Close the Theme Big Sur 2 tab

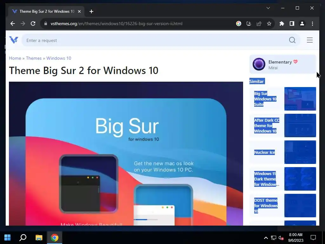click(x=79, y=11)
